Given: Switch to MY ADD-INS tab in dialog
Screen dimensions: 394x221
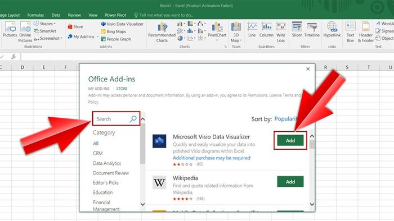Looking at the screenshot, I should (x=98, y=89).
